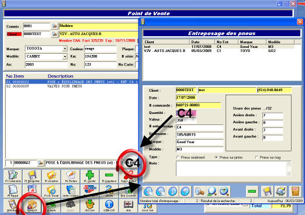Open F3 Visualiser in Point de Vente
This screenshot has height=215, width=305.
click(51, 176)
